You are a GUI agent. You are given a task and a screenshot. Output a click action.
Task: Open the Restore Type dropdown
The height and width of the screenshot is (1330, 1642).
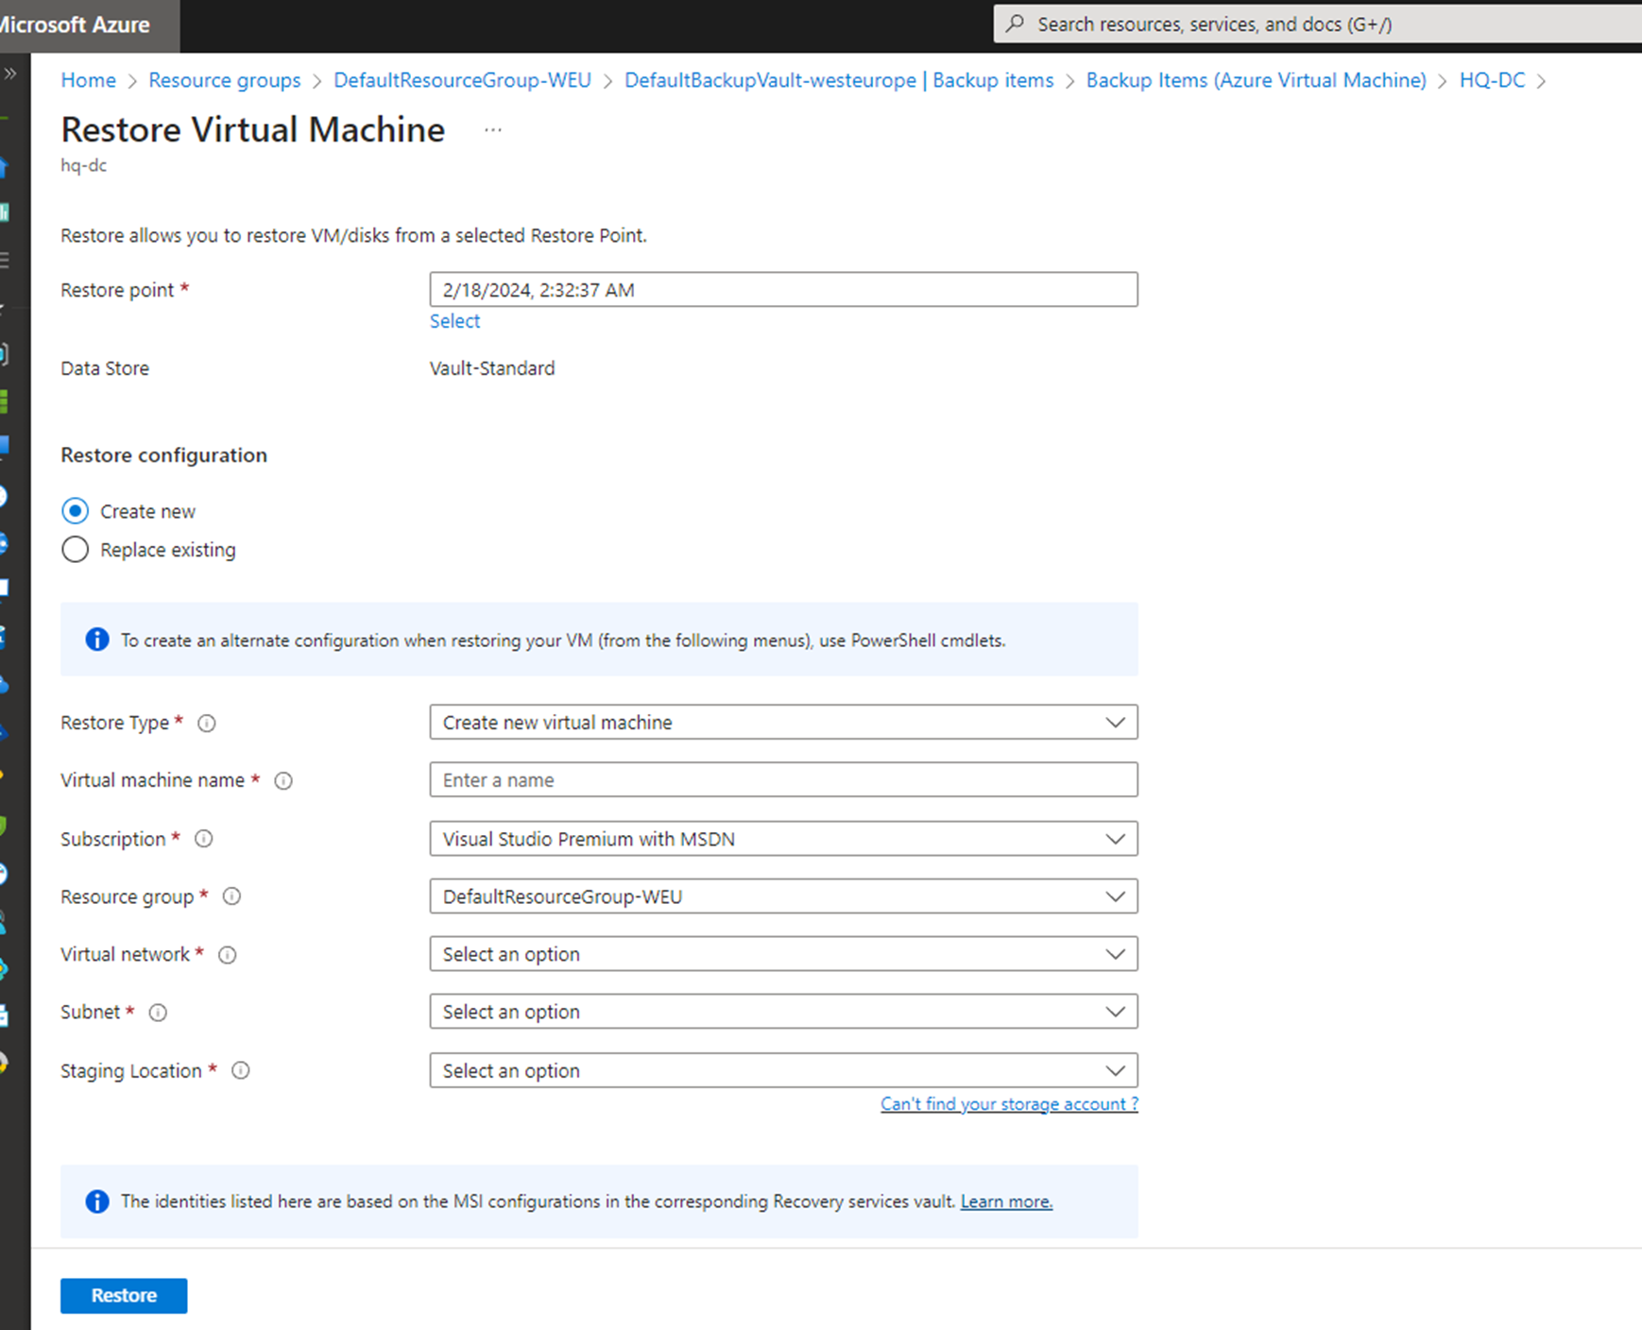(782, 723)
